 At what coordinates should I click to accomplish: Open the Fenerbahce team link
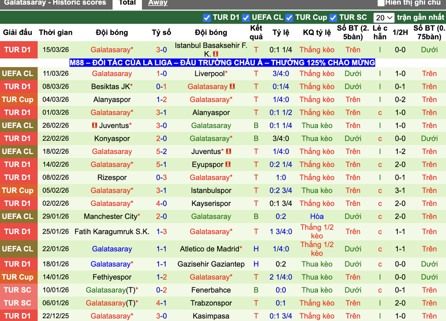coord(211,290)
